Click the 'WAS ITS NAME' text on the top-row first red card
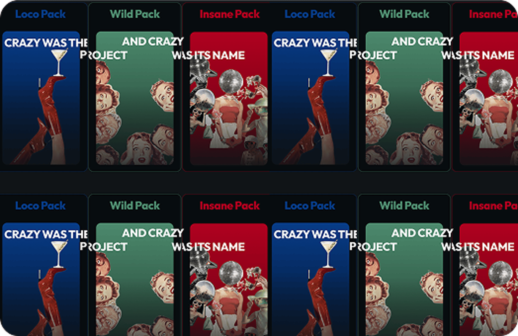Viewport: 518px width, 336px height. [208, 55]
